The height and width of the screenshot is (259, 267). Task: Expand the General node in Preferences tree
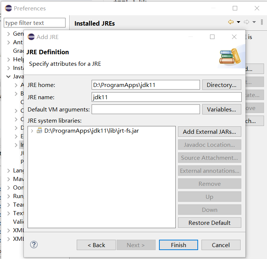(9, 34)
